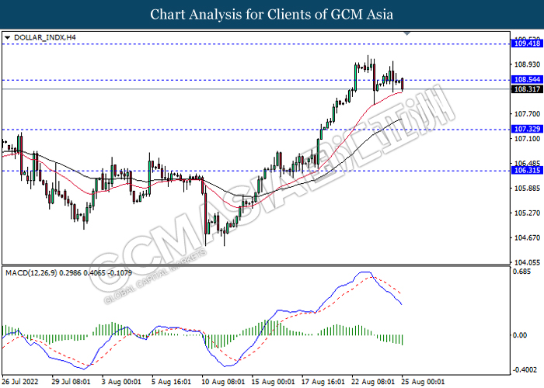Select the 106.315 price level label
This screenshot has width=544, height=388.
tap(527, 170)
